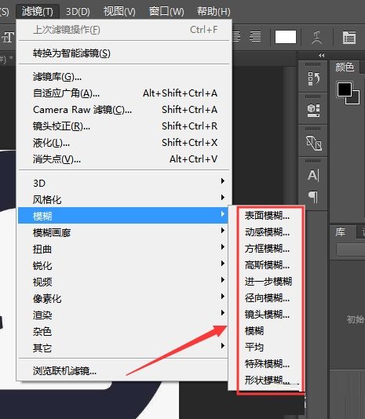This screenshot has height=419, width=365.
Task: Apply 进一步模糊 filter
Action: pyautogui.click(x=268, y=282)
